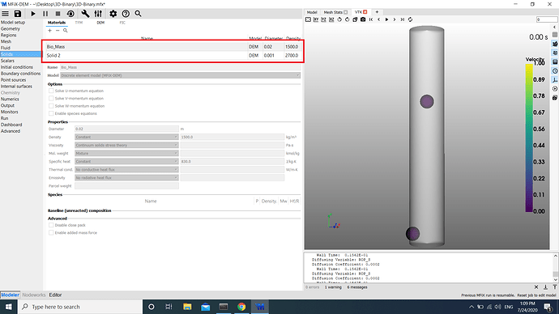Screen dimensions: 559x314
Task: Select the Solid 2 table row
Action: tap(173, 56)
